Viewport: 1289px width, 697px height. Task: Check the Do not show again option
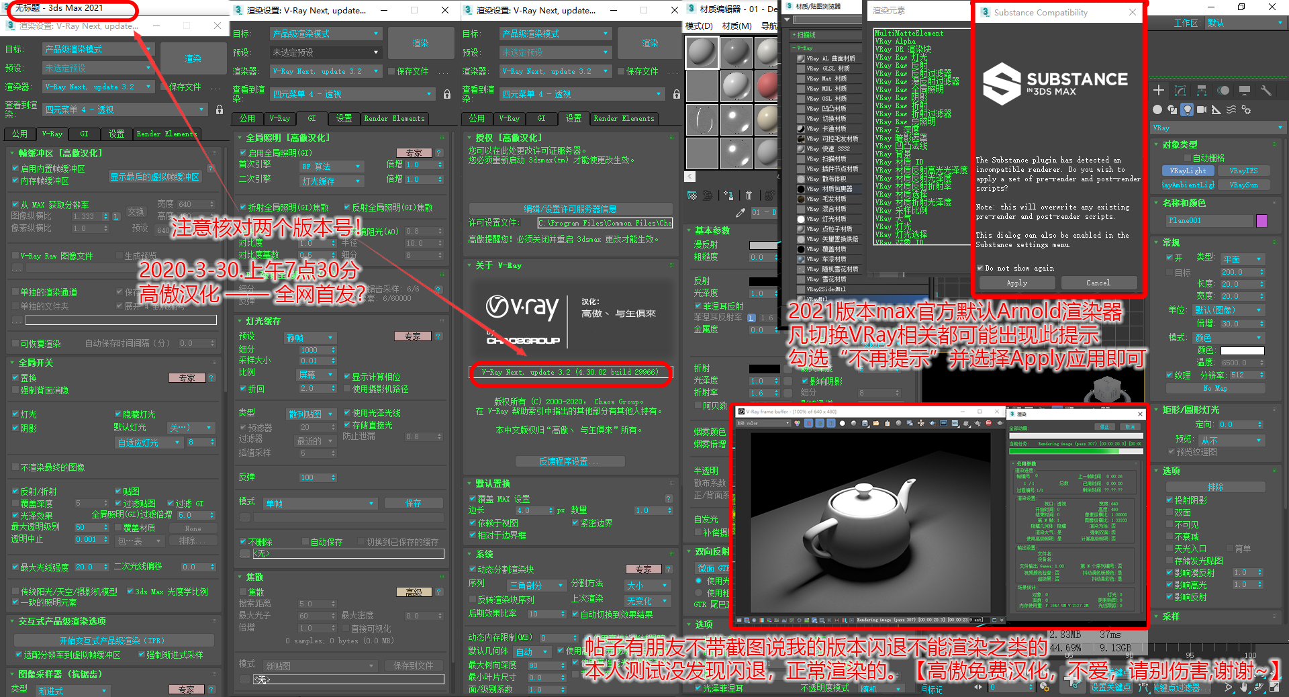(x=982, y=268)
